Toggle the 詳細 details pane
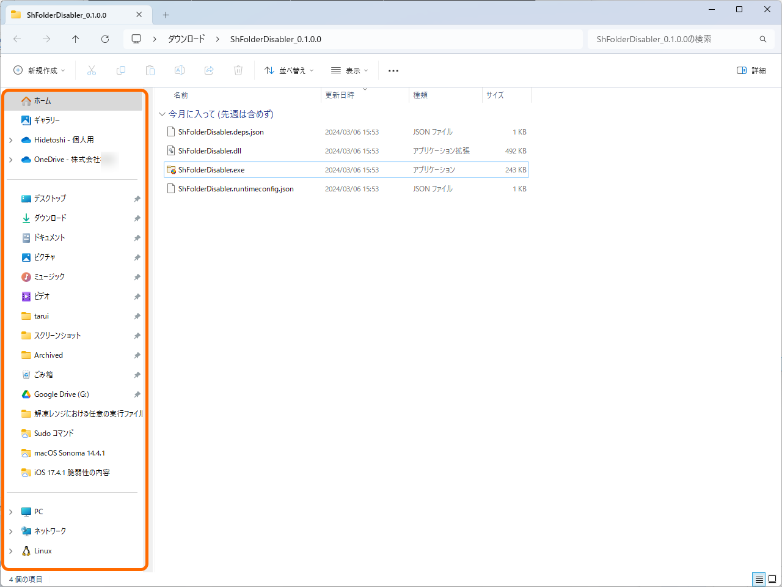 (x=751, y=71)
